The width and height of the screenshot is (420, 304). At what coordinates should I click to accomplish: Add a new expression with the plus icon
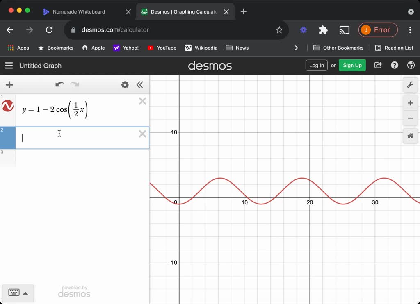click(9, 85)
